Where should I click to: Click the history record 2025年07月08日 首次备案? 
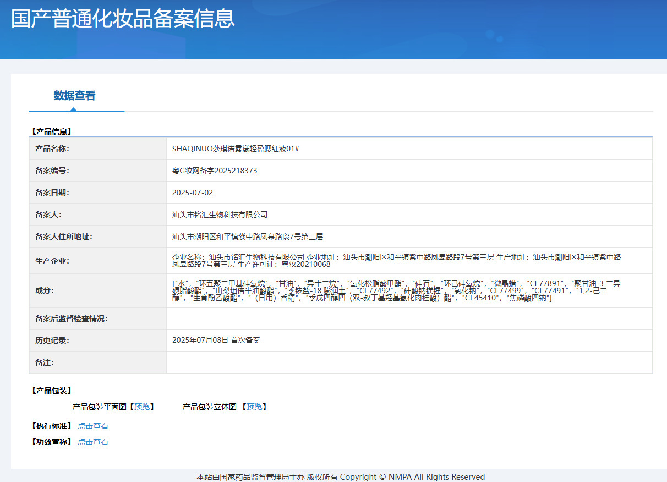pos(216,340)
